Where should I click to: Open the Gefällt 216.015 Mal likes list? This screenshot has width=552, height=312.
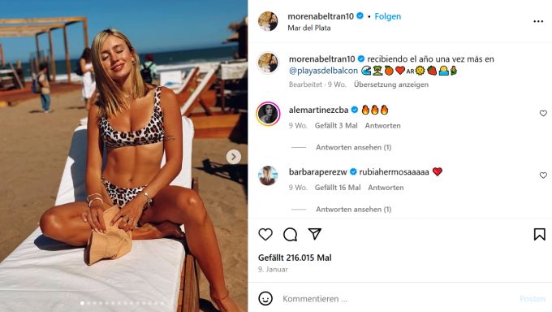coord(295,258)
